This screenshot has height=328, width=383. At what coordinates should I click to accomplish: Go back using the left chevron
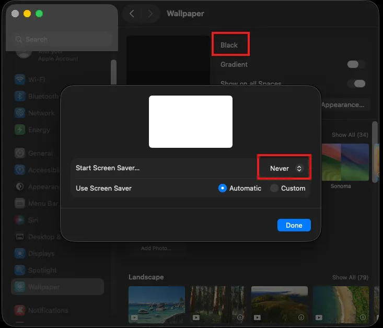[132, 14]
